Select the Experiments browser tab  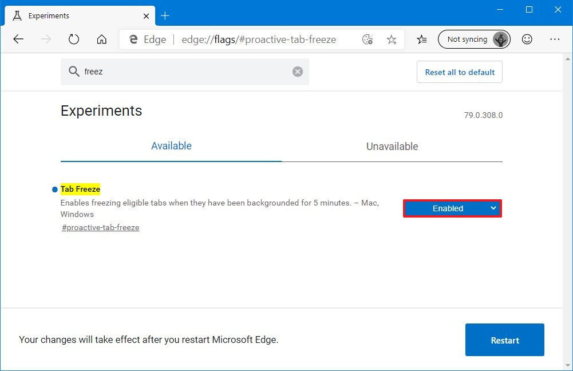pyautogui.click(x=80, y=15)
